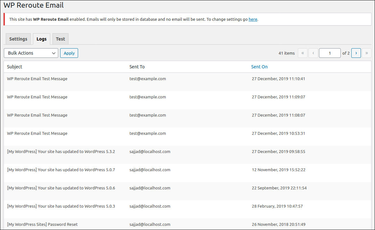375x230 pixels.
Task: Go to the next page arrow
Action: coord(356,53)
